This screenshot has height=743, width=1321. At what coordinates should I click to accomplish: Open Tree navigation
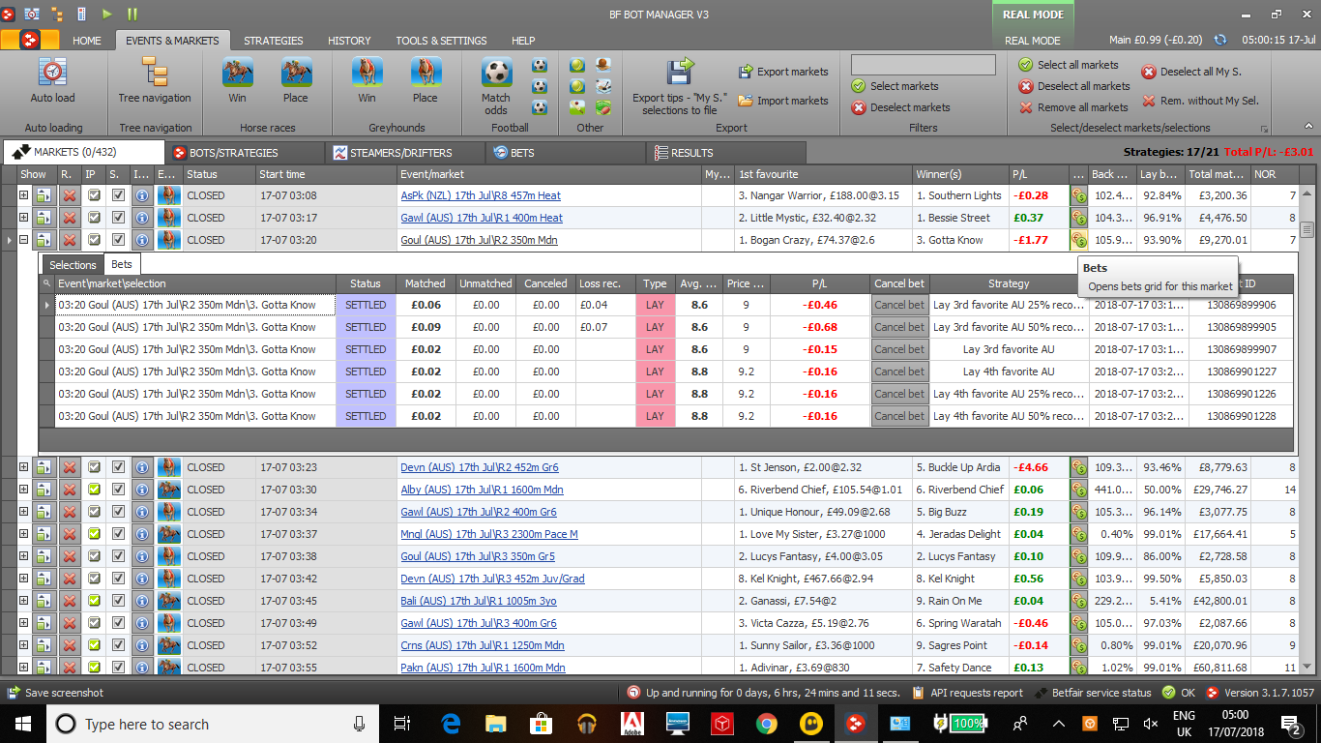[x=155, y=80]
